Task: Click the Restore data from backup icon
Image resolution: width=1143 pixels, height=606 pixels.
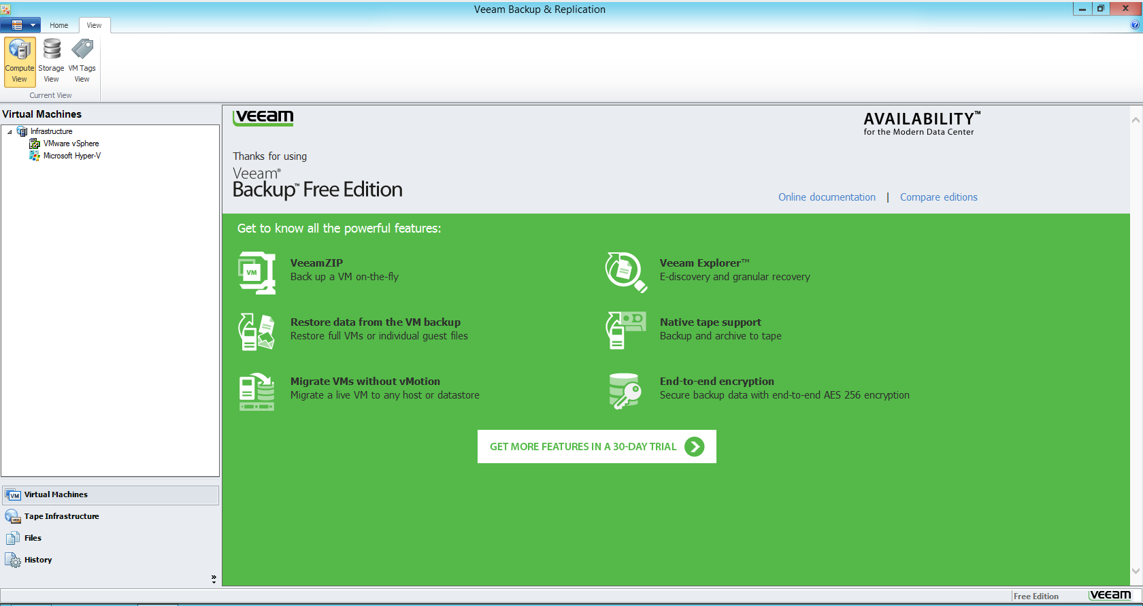Action: pyautogui.click(x=256, y=331)
